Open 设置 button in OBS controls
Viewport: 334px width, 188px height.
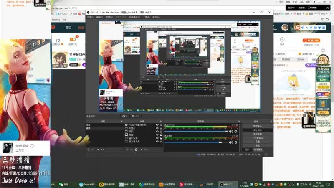258,142
